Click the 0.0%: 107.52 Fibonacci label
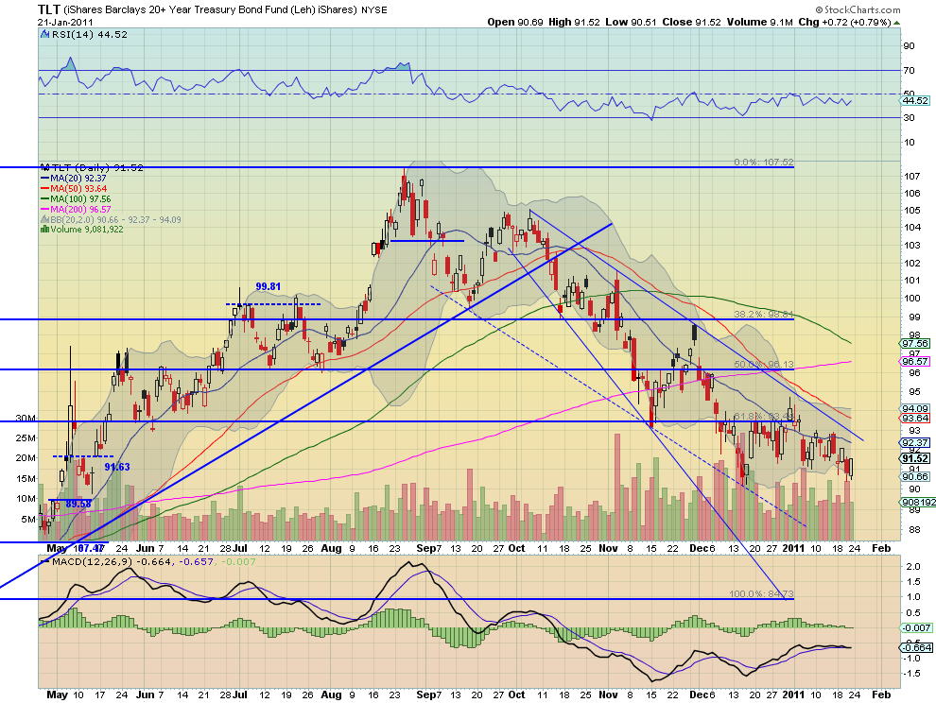The height and width of the screenshot is (703, 936). point(764,163)
